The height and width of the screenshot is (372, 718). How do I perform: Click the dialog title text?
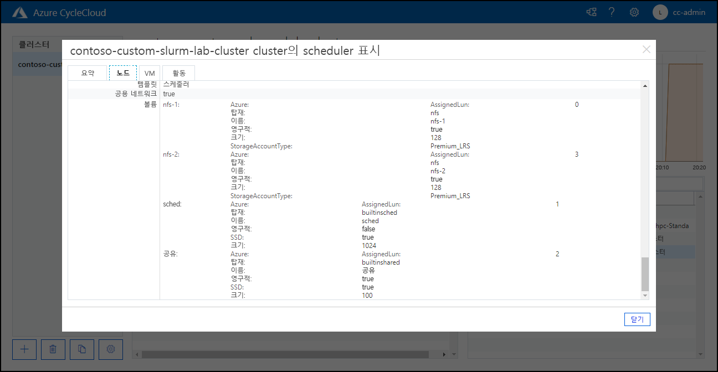point(225,51)
